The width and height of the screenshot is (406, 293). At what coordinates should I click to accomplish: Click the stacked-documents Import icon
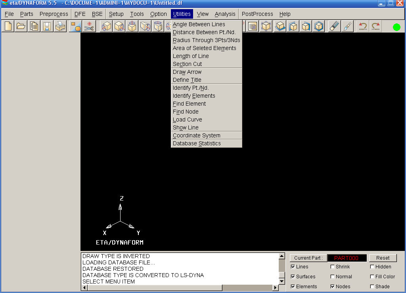click(x=34, y=26)
